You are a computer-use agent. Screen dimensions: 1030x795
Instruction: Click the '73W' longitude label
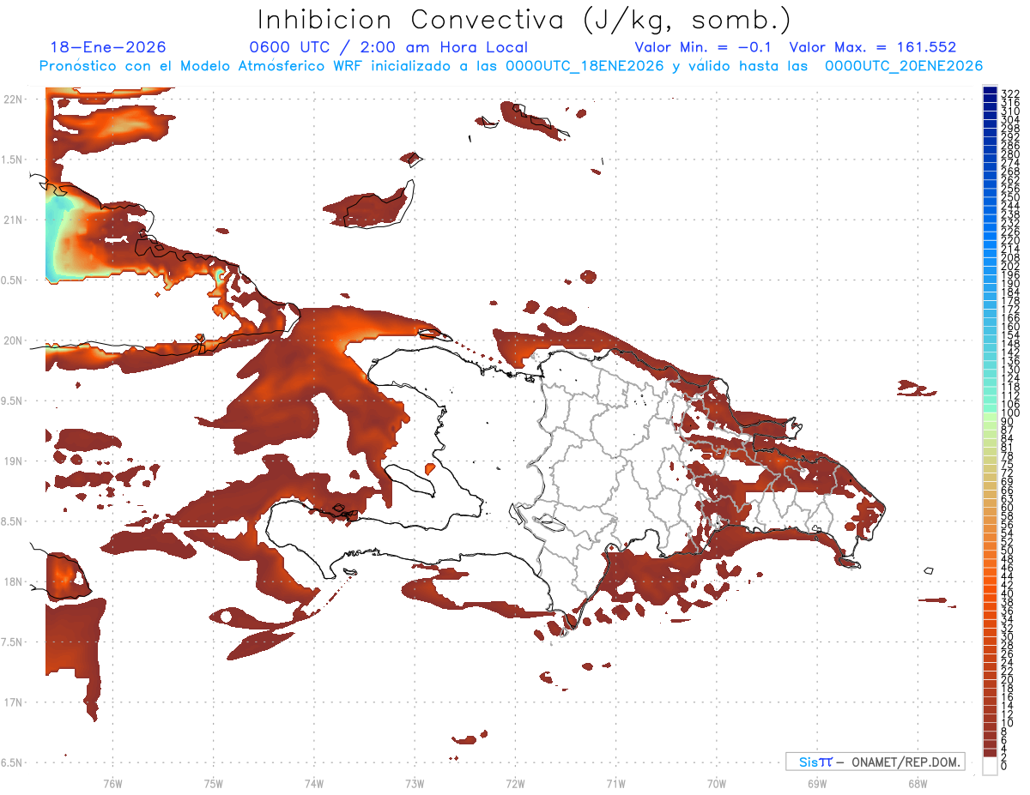(x=415, y=783)
